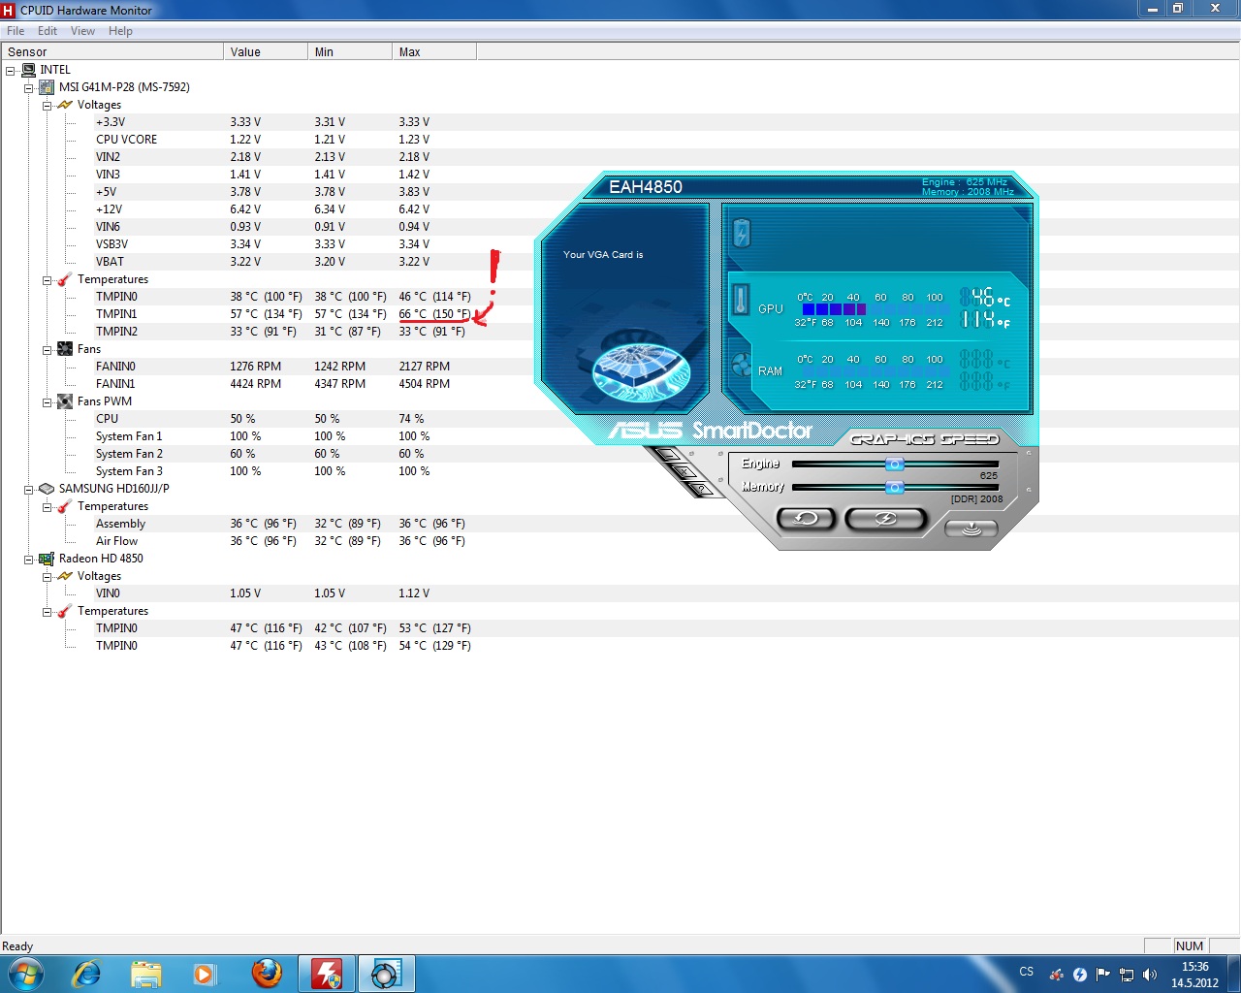
Task: Click the SmartDoctor collapse panel button with down arrow
Action: tap(971, 529)
